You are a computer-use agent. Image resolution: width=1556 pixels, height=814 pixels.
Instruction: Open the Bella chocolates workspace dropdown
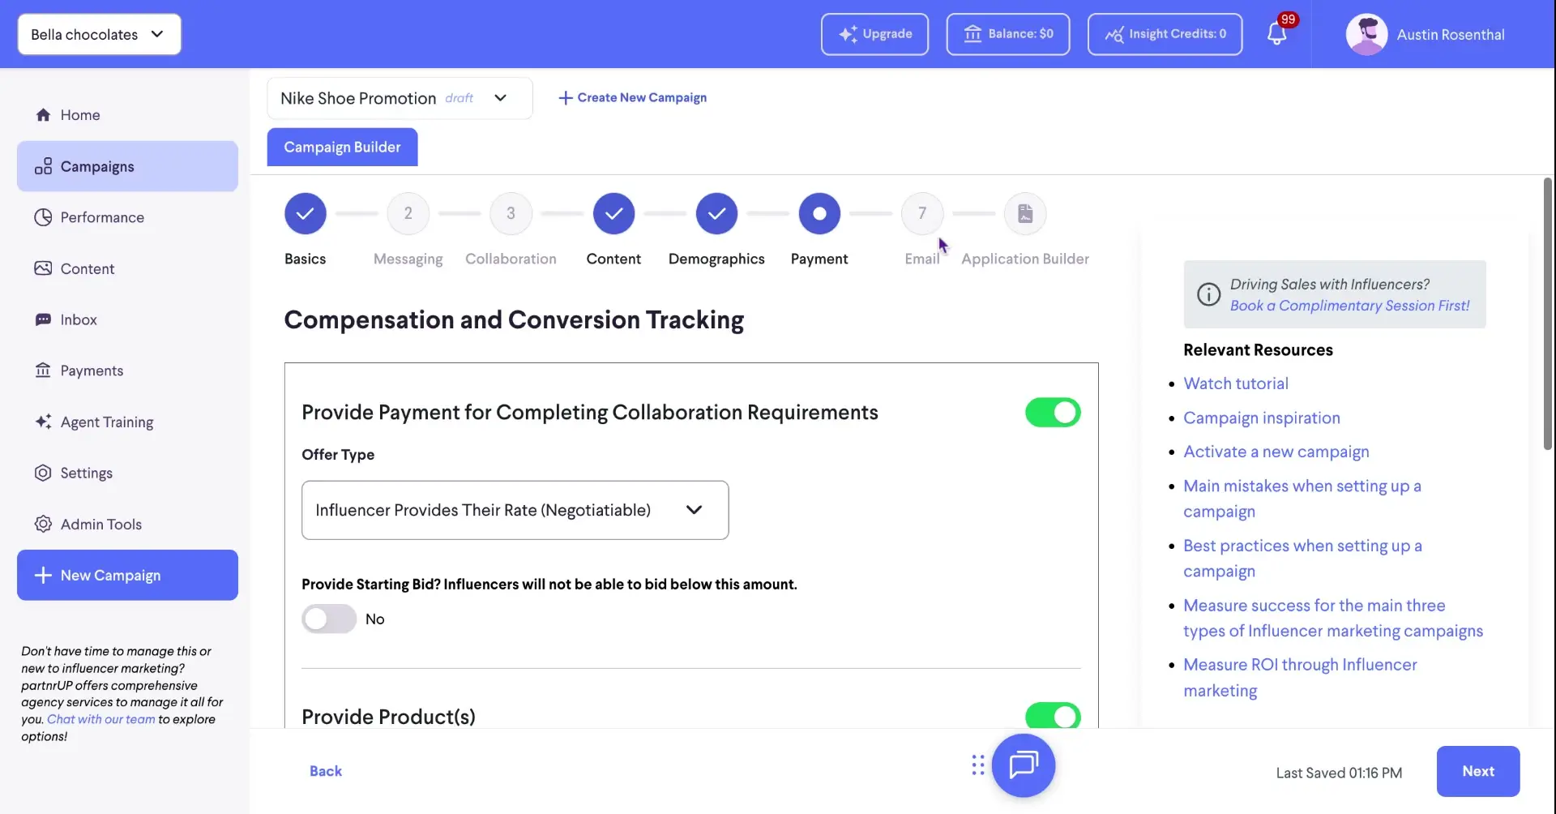(99, 34)
